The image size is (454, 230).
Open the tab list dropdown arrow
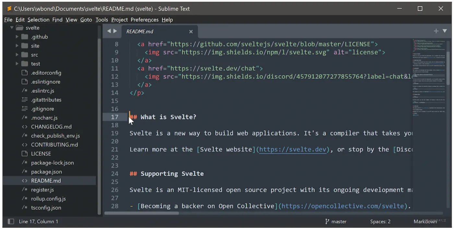coord(445,31)
